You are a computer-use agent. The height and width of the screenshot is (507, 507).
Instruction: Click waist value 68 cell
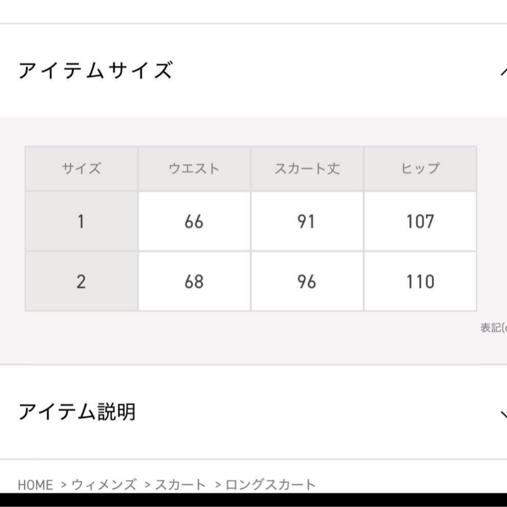(194, 281)
